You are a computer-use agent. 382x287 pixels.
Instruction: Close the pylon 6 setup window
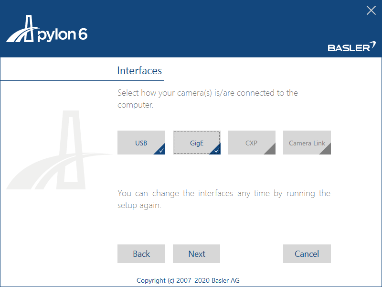(371, 11)
